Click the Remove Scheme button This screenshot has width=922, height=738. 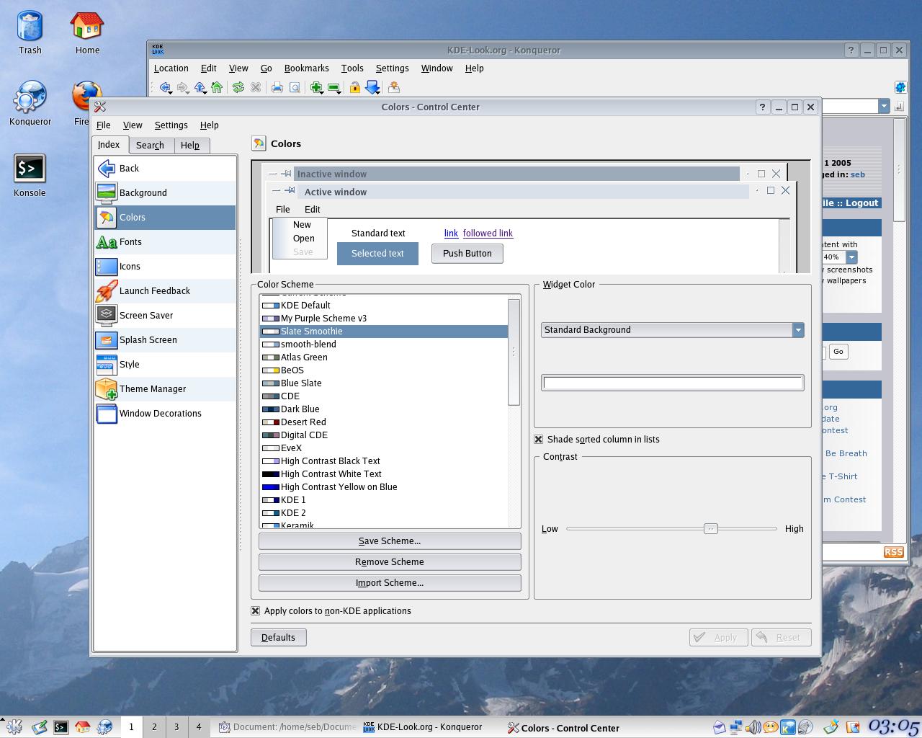390,562
